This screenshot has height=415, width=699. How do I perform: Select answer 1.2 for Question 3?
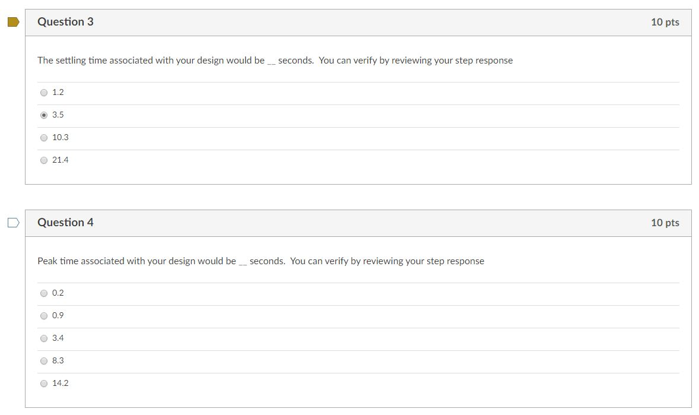point(44,92)
